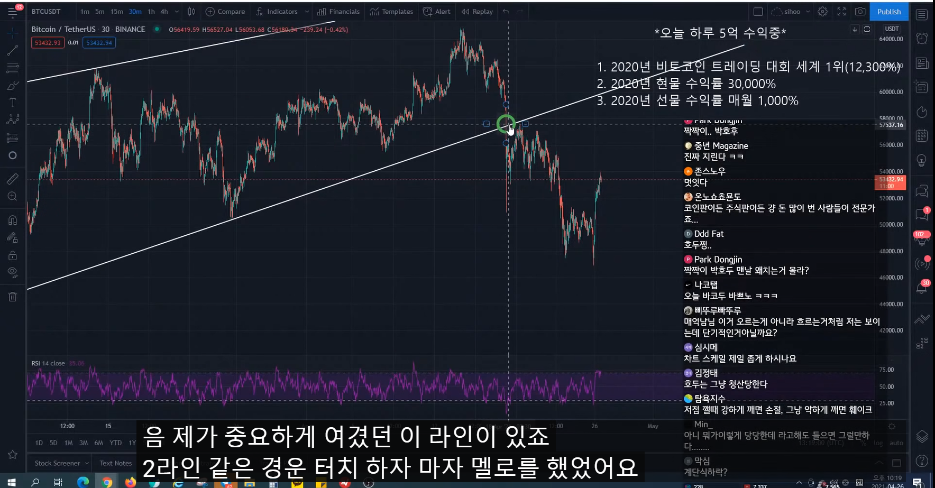Select the brush drawing tool

[13, 86]
